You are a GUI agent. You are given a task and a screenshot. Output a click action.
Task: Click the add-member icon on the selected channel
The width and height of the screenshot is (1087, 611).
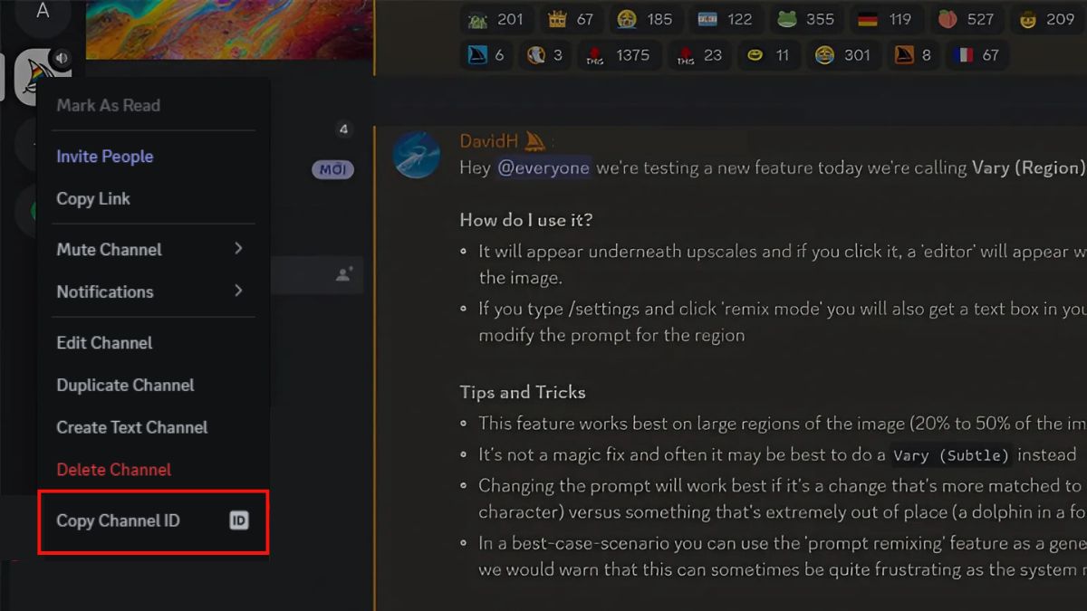[x=344, y=274]
